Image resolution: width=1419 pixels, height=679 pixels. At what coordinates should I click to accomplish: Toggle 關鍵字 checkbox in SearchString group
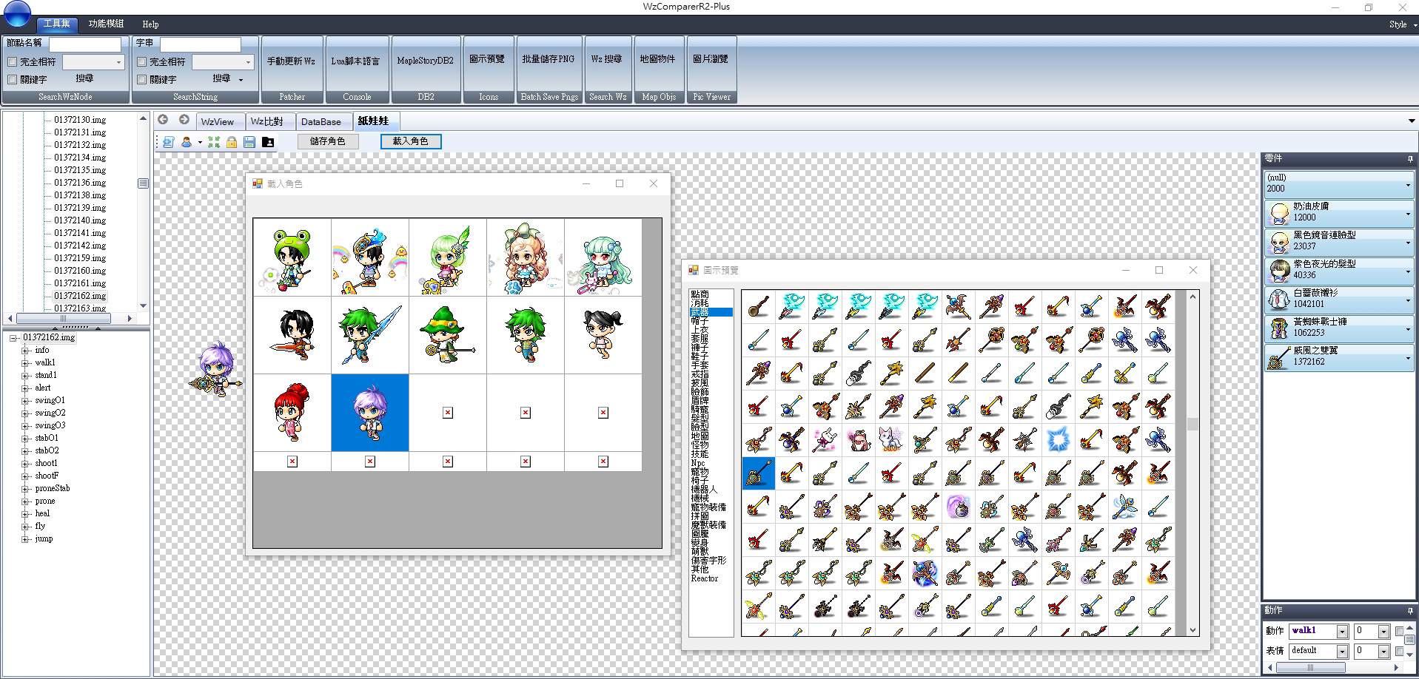[141, 79]
